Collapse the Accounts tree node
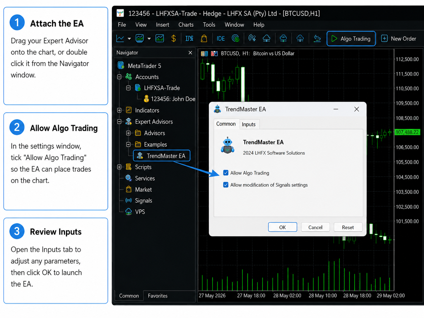424x318 pixels. pos(119,77)
